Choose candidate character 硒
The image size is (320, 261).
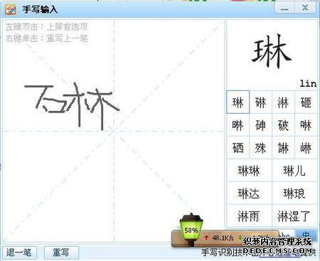click(238, 148)
